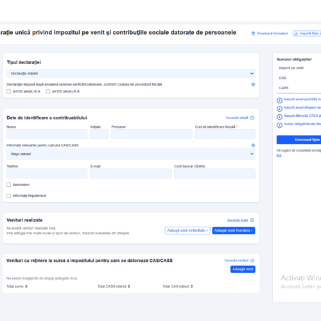Viewport: 321px width, 321px height.
Task: Open Impozit anual (activități) summary link
Action: (302, 100)
